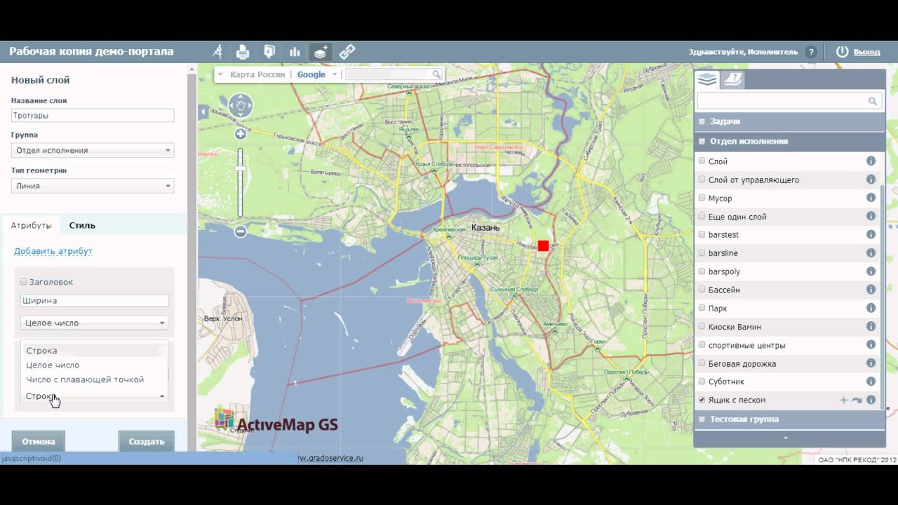Collapse the Отдел исполнения group

[789, 141]
